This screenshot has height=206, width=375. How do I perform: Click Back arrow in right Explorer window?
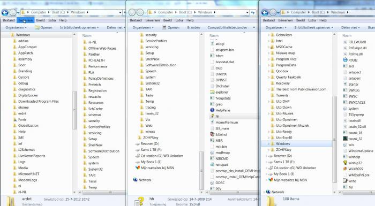click(265, 12)
